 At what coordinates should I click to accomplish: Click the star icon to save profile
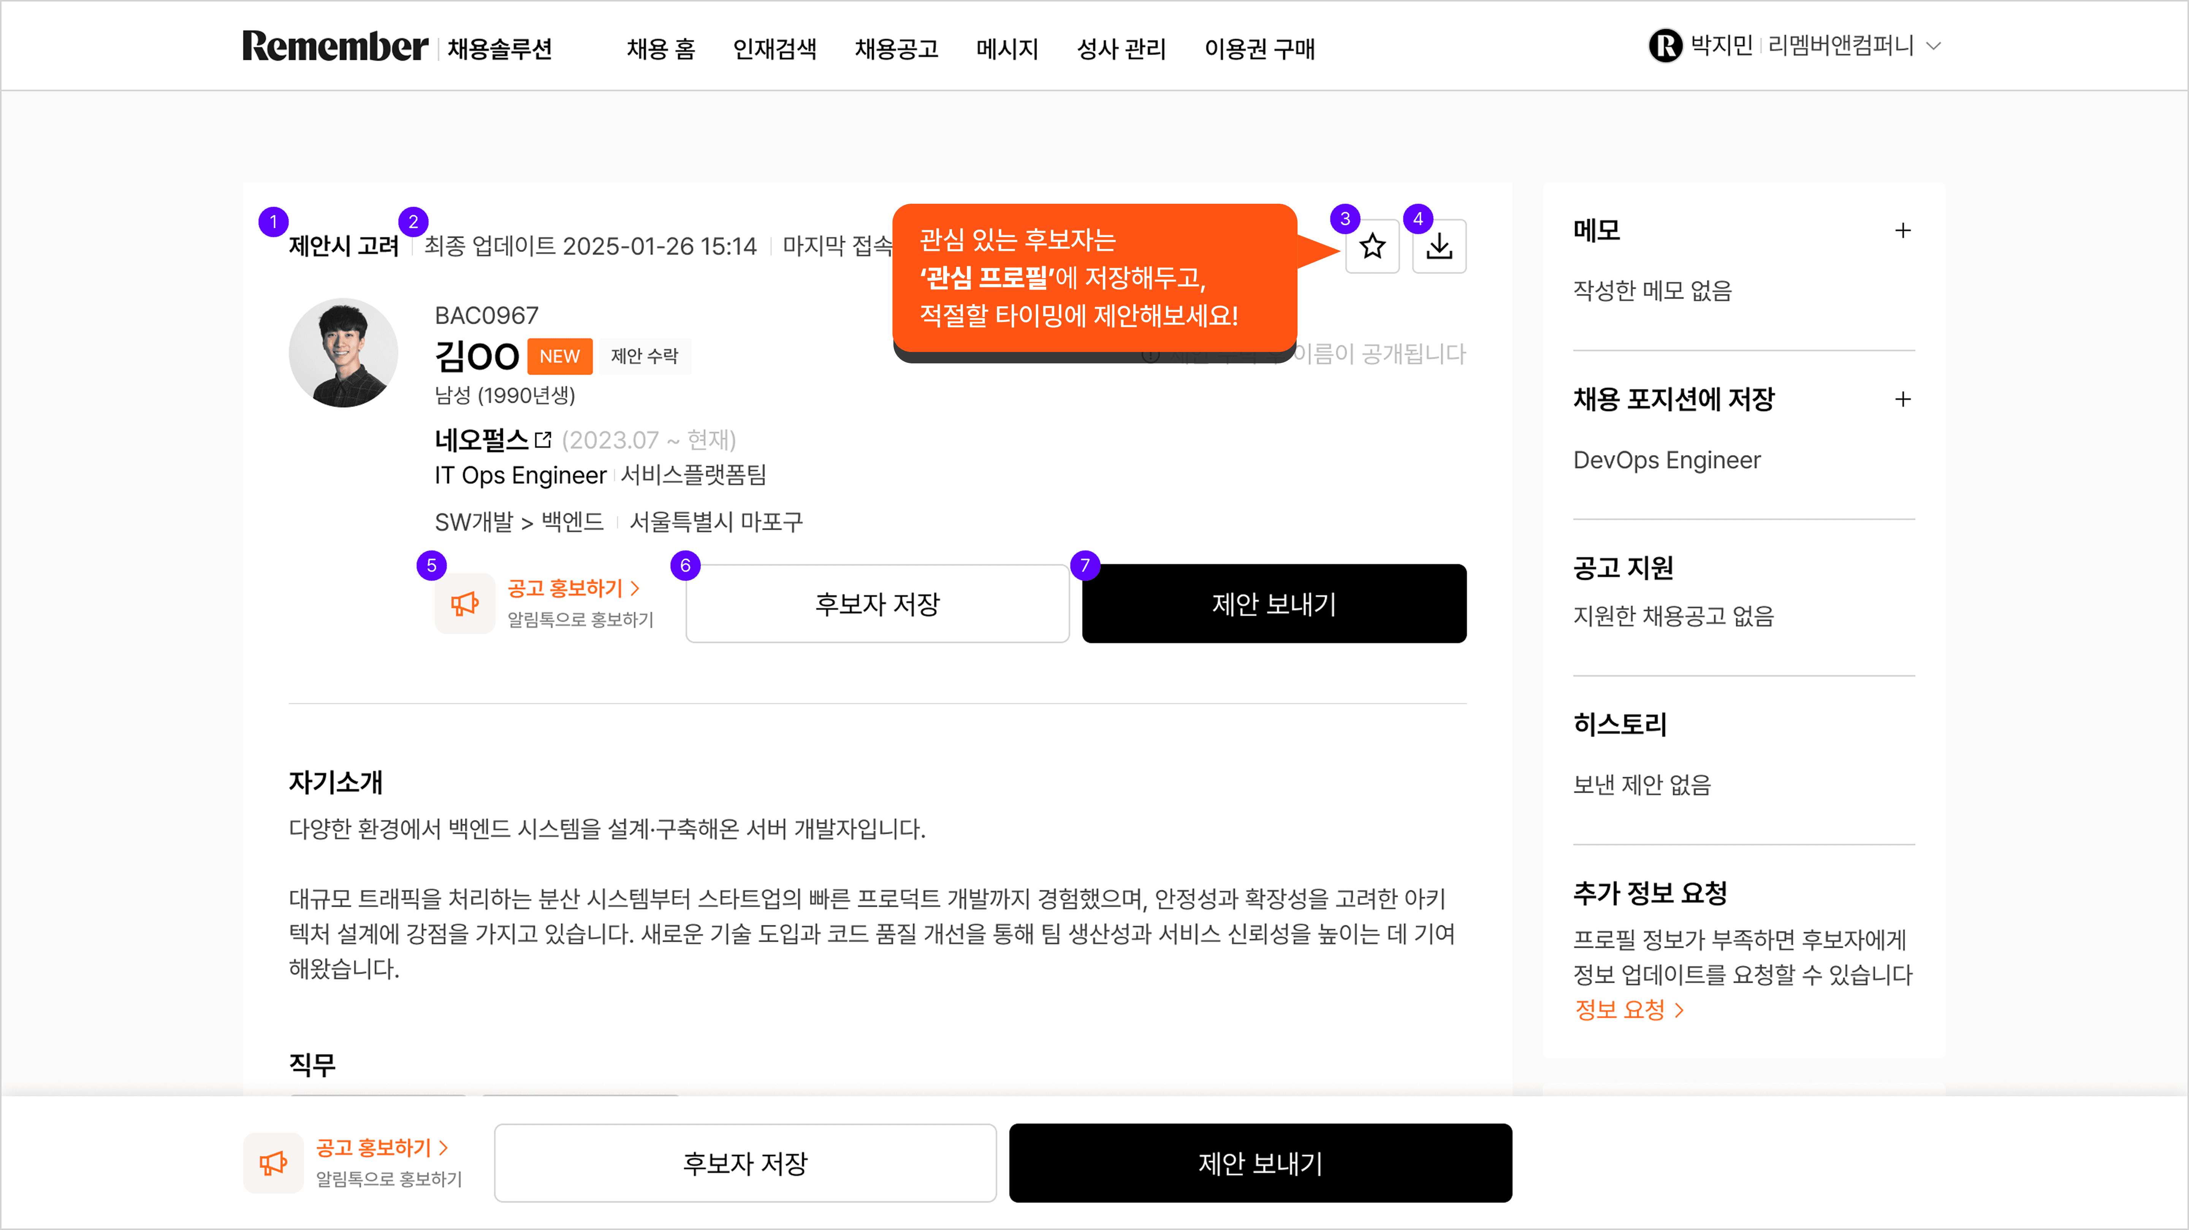click(1372, 247)
